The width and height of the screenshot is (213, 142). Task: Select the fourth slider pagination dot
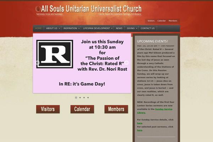[x=88, y=98]
